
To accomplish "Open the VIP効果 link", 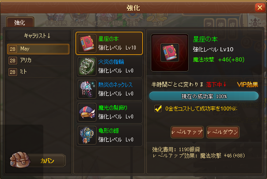I will click(x=248, y=84).
